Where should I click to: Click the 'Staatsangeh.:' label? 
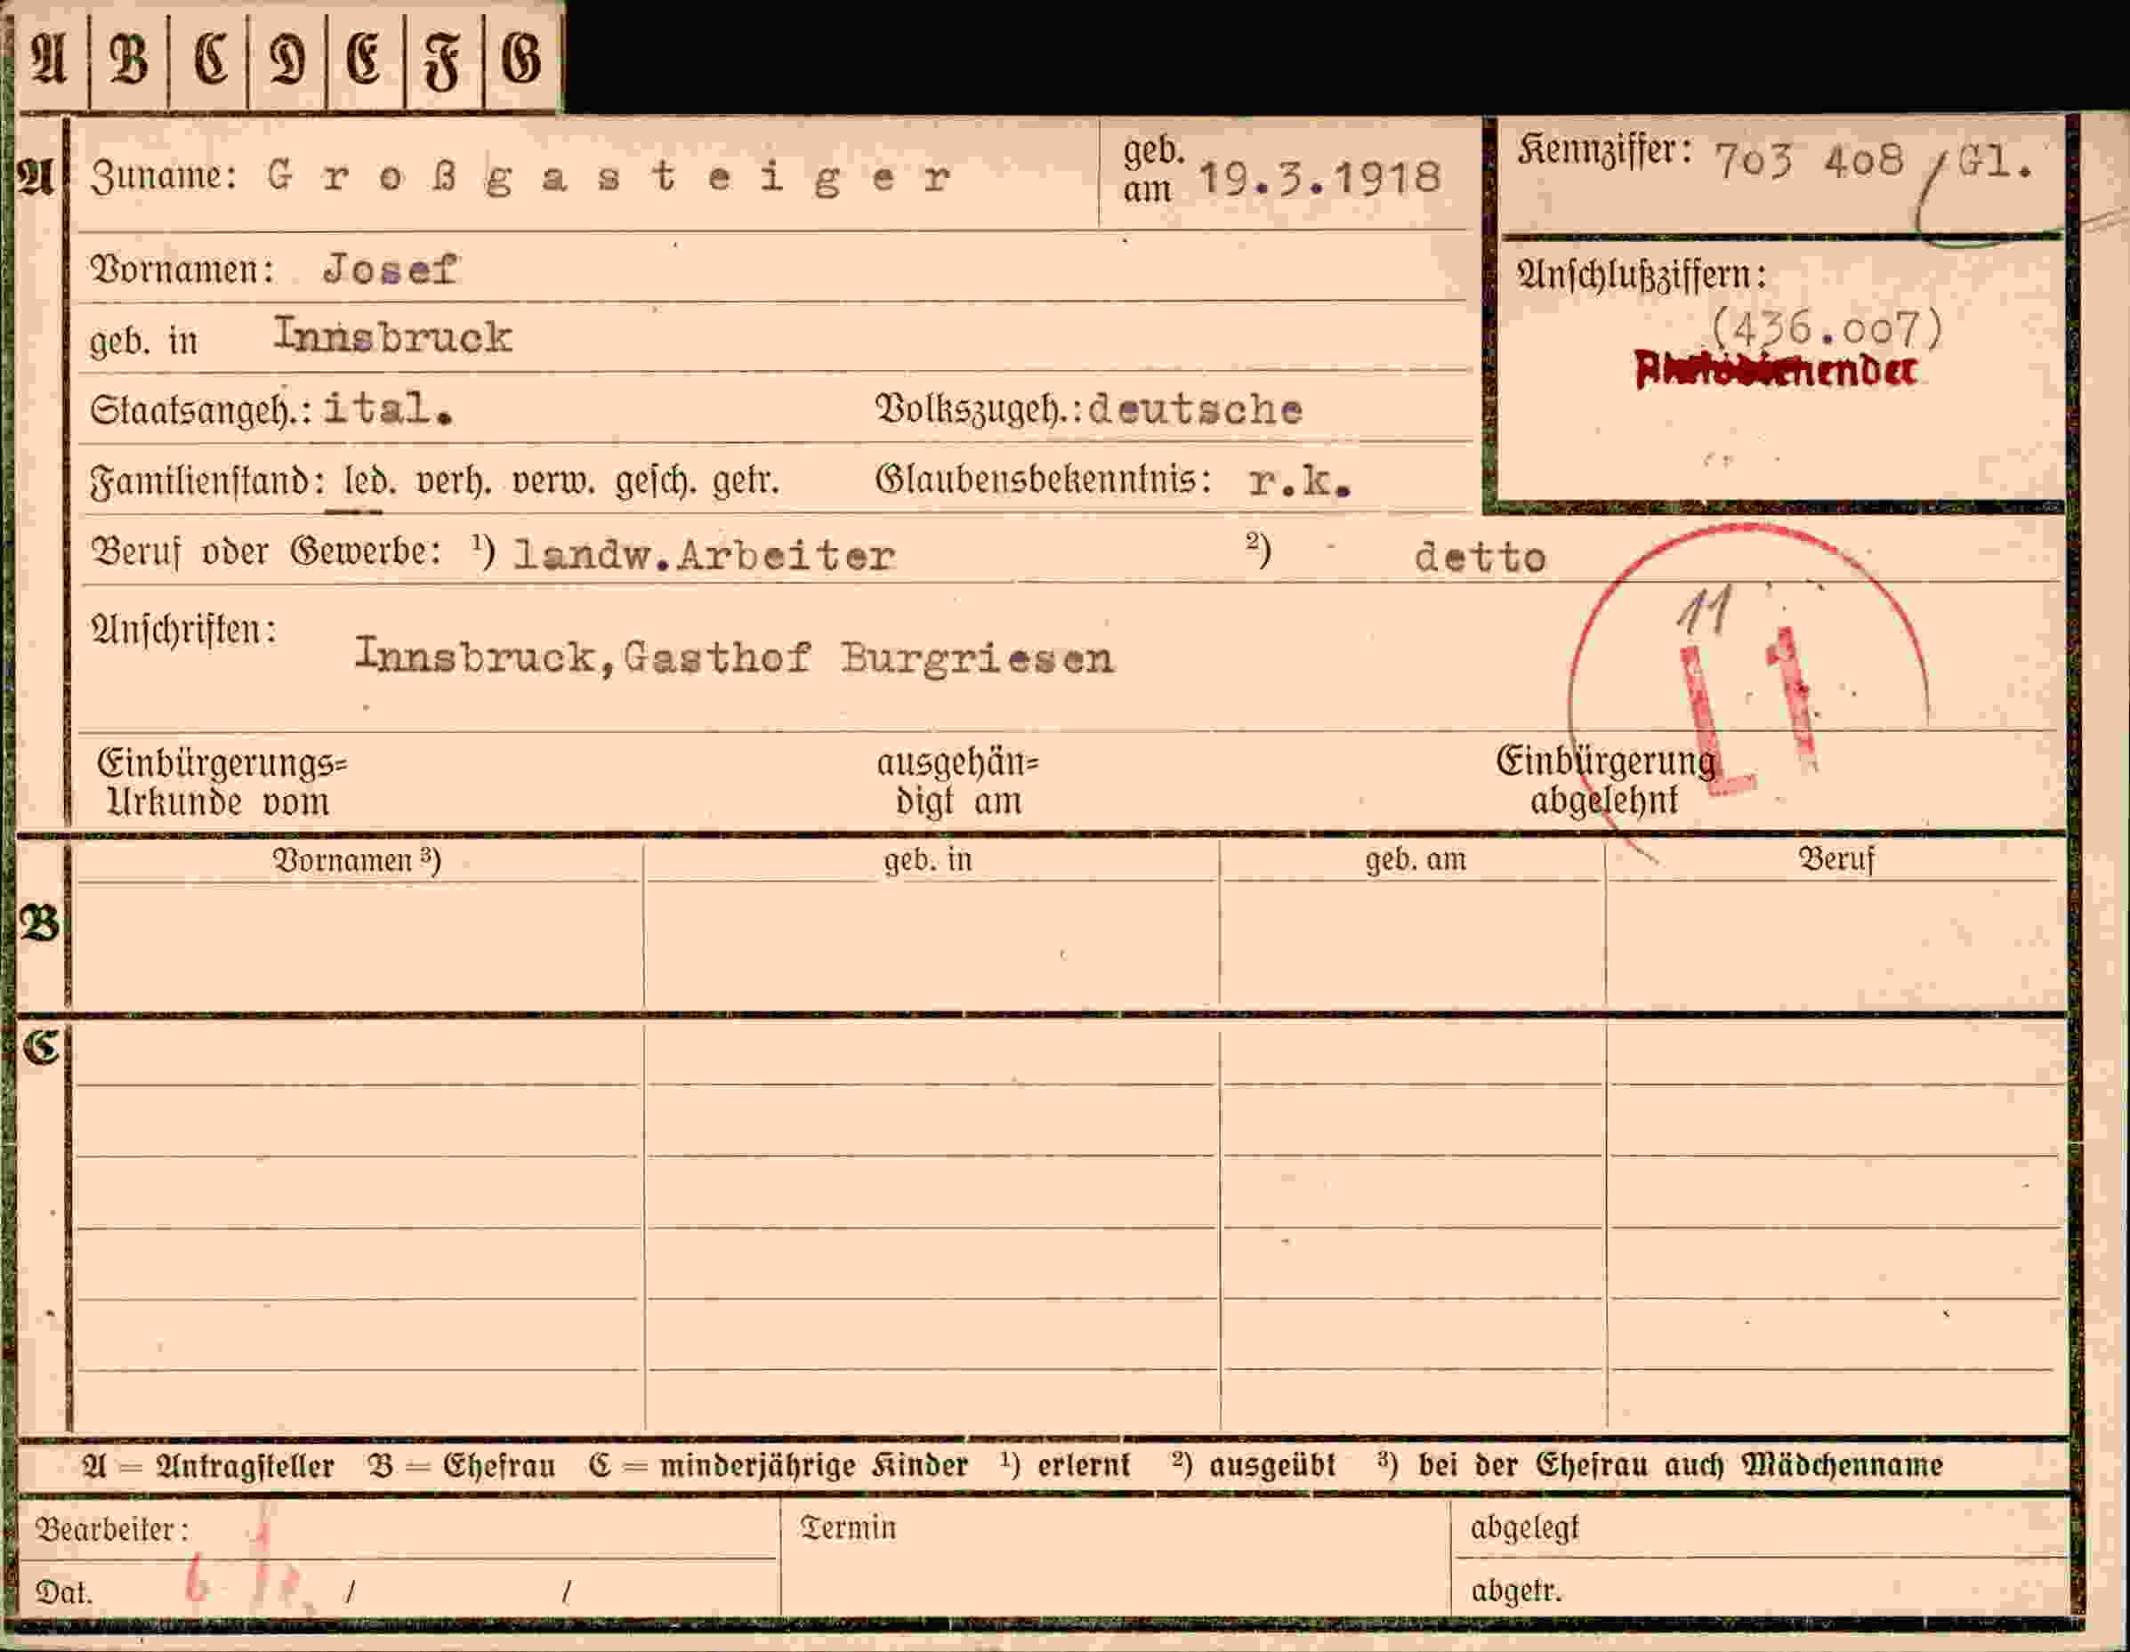pos(200,409)
